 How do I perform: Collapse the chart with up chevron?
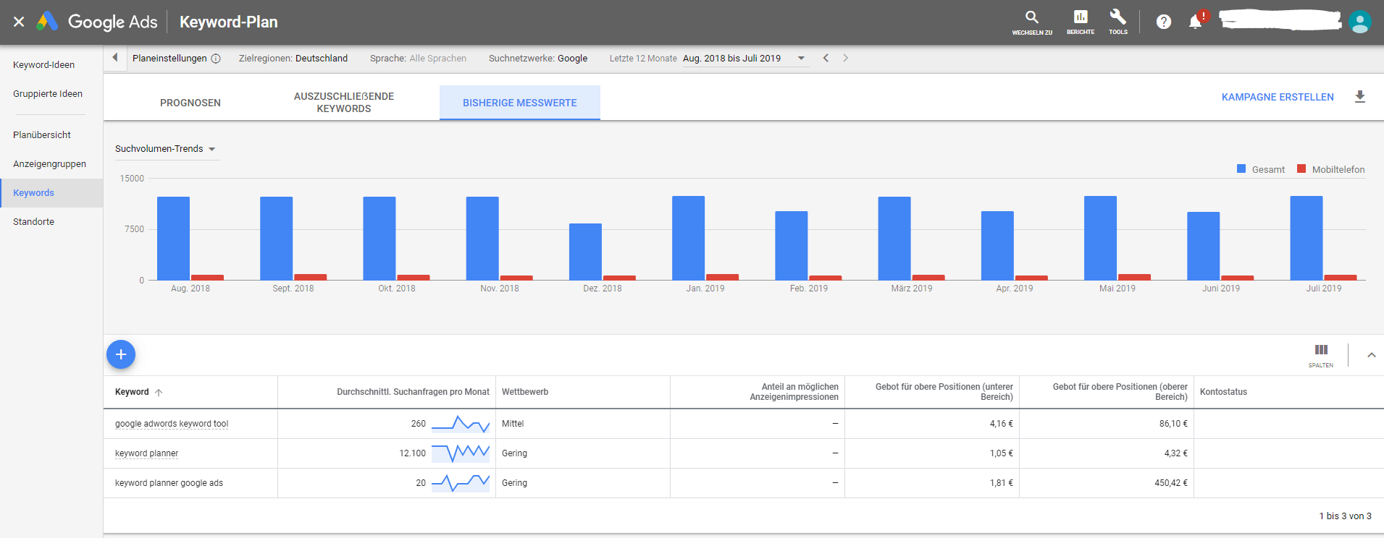1371,355
